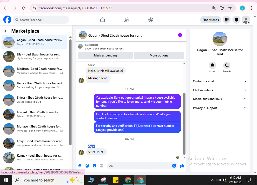Click the browser address bar URL
The height and width of the screenshot is (185, 257).
[75, 8]
